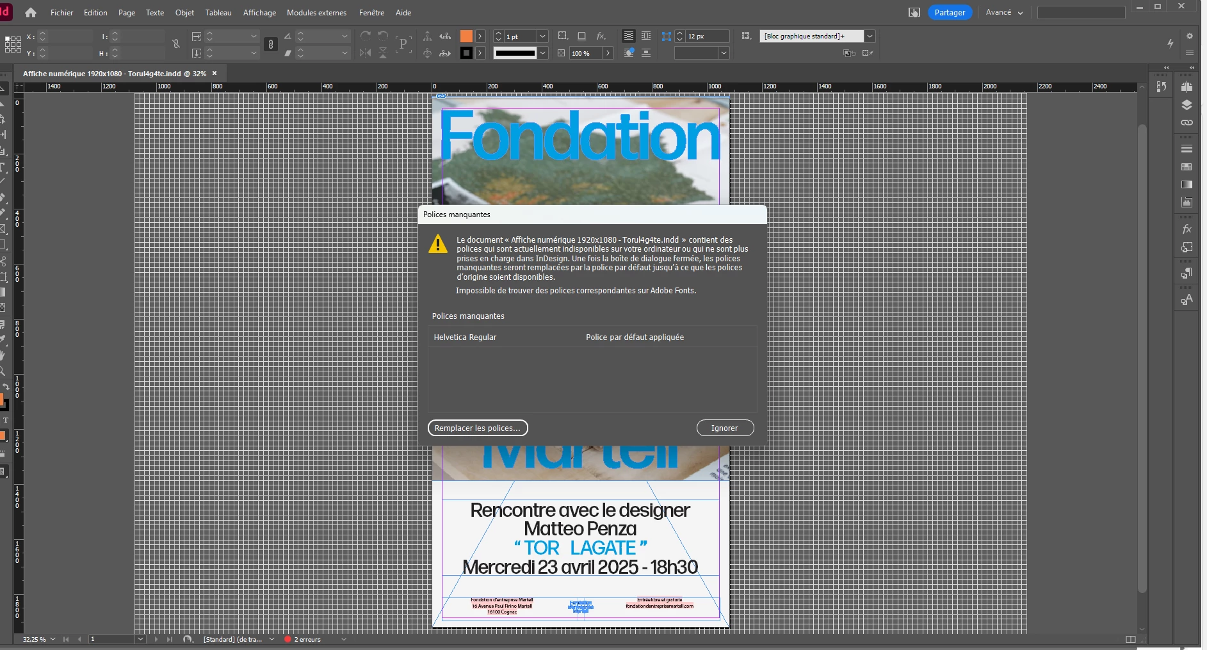This screenshot has width=1207, height=650.
Task: Open the zoom level dropdown in status bar
Action: pyautogui.click(x=53, y=639)
